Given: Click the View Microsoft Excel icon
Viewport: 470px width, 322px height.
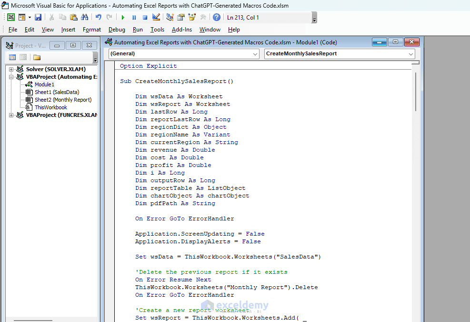Looking at the screenshot, I should tap(11, 18).
